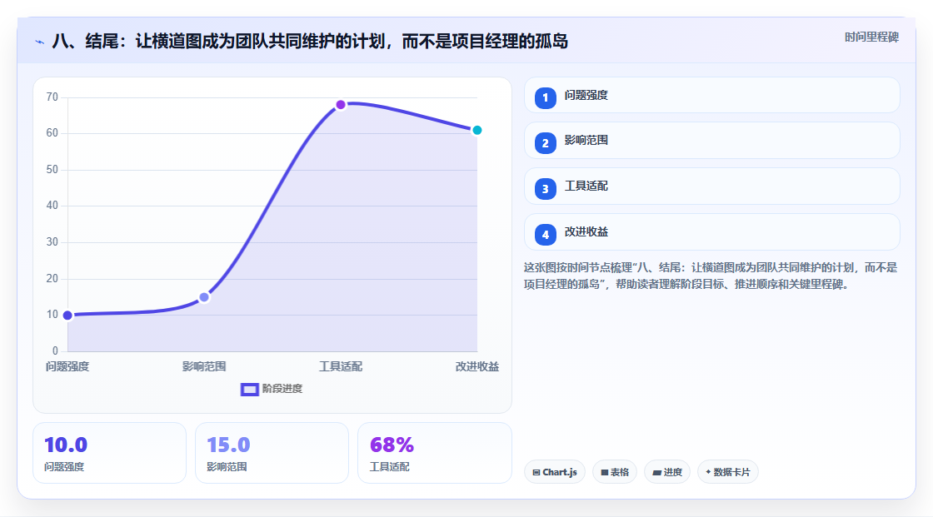This screenshot has height=517, width=933.
Task: Open the 影响范围 list item
Action: pos(711,141)
